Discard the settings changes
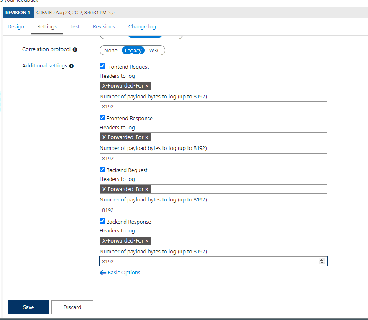Image resolution: width=368 pixels, height=320 pixels. [x=72, y=307]
